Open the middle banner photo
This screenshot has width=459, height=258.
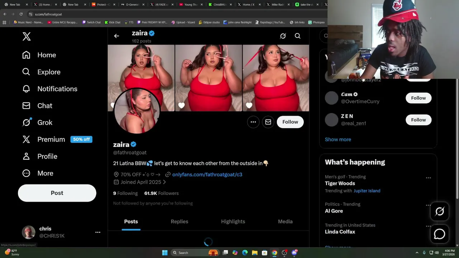coord(208,78)
